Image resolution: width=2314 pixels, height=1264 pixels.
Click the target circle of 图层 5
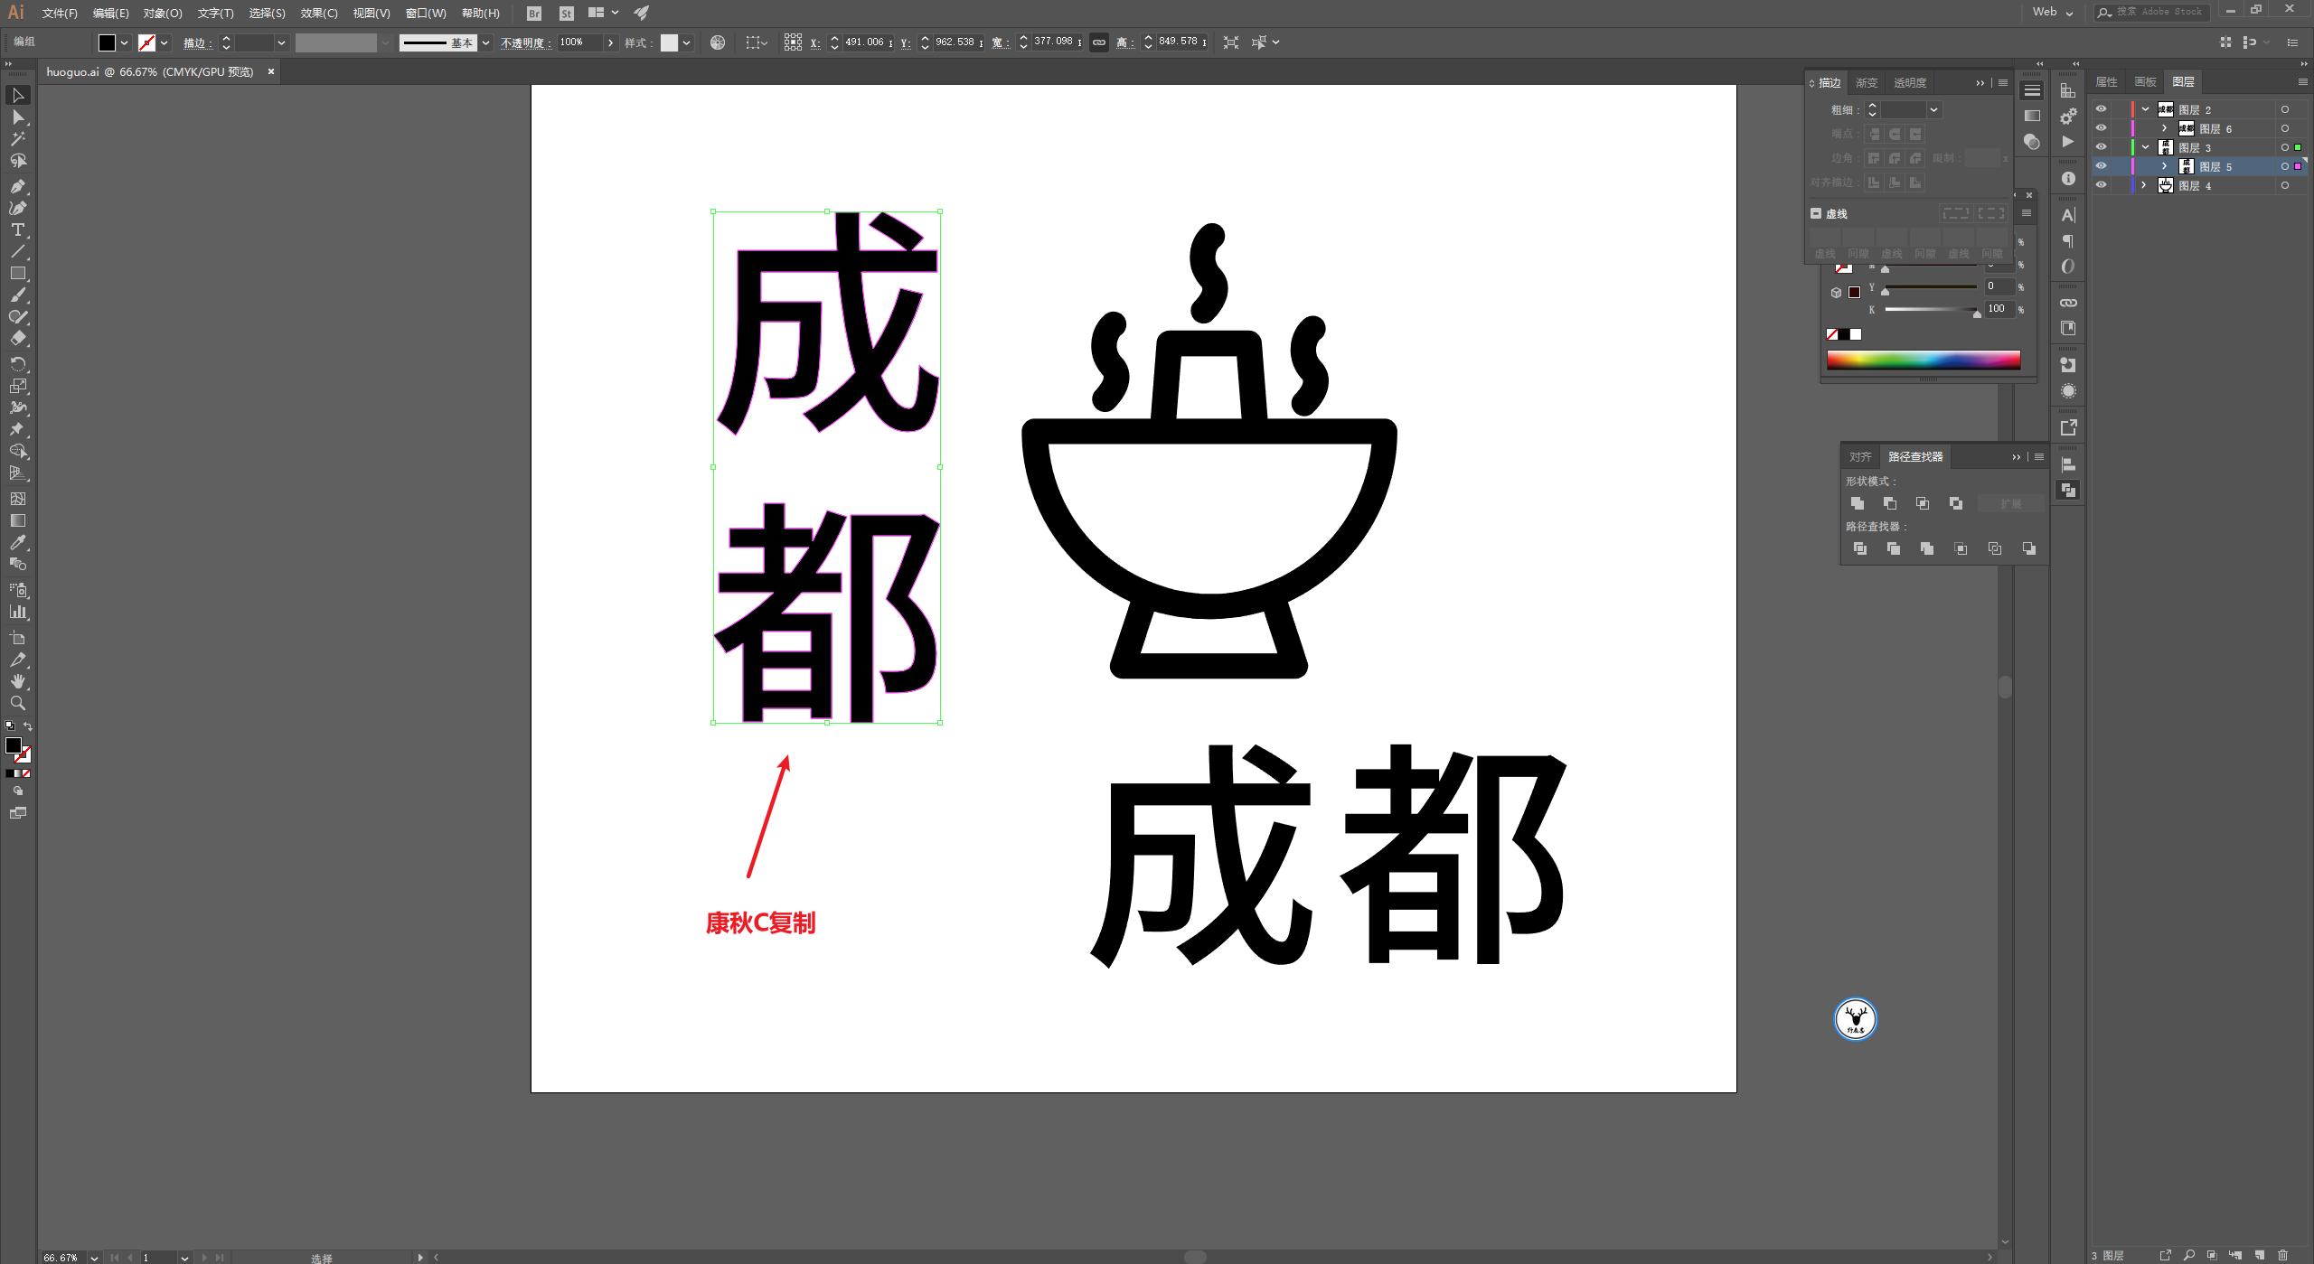2284,166
